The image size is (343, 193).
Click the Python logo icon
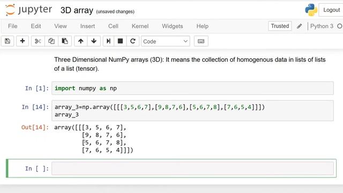click(x=311, y=10)
